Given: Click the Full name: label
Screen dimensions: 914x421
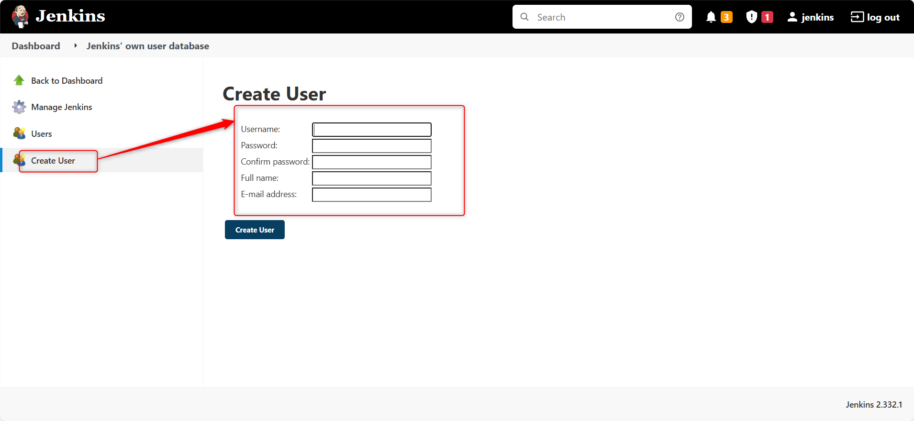Looking at the screenshot, I should pos(259,178).
